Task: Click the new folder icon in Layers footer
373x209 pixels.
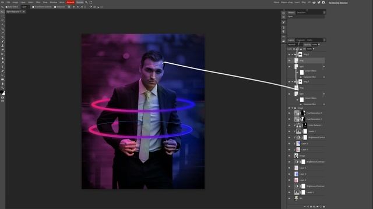Action: (x=317, y=207)
